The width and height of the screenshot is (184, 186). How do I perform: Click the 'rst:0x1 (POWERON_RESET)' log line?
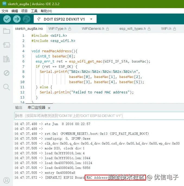coord(97,134)
